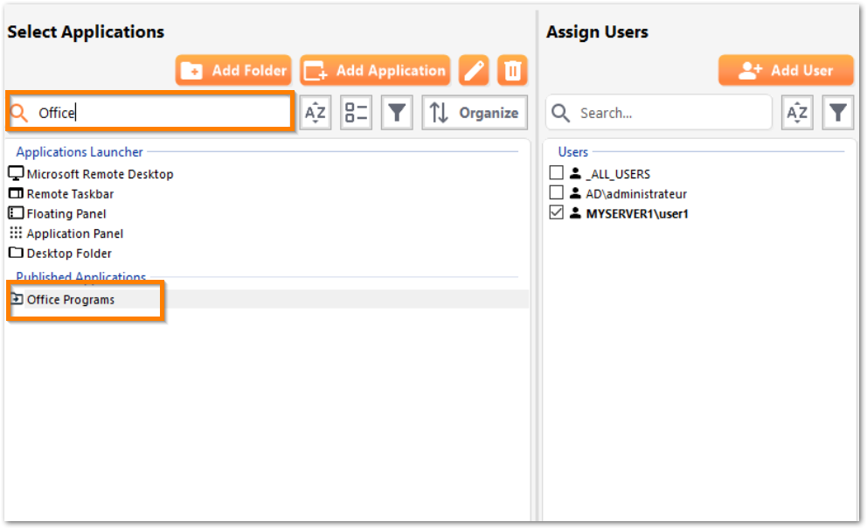This screenshot has height=529, width=867.
Task: Sort users alphabetically with A-Z icon
Action: [x=796, y=112]
